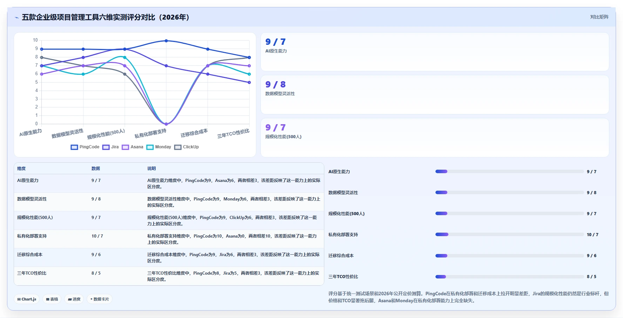Viewport: 623px width, 318px height.
Task: Select the 规模化性能(500人) cell in the table
Action: tap(35, 218)
